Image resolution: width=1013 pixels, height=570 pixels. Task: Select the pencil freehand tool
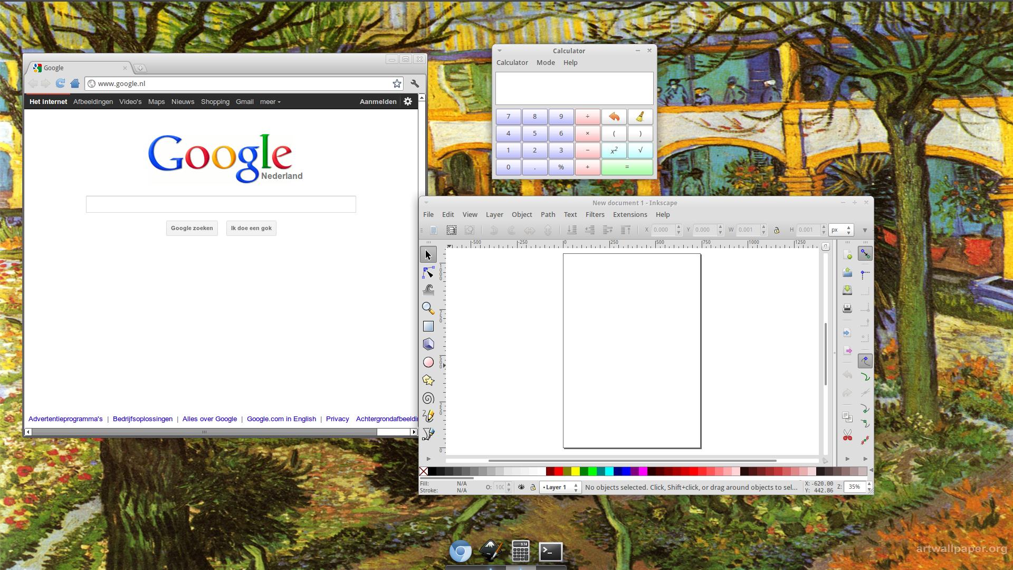(428, 416)
